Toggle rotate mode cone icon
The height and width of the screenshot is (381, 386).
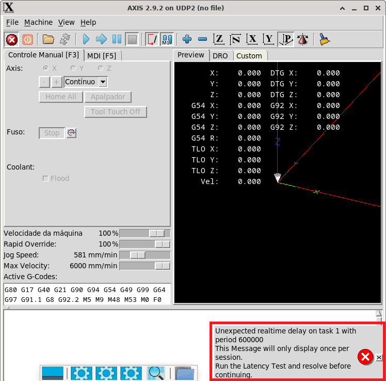click(x=302, y=39)
